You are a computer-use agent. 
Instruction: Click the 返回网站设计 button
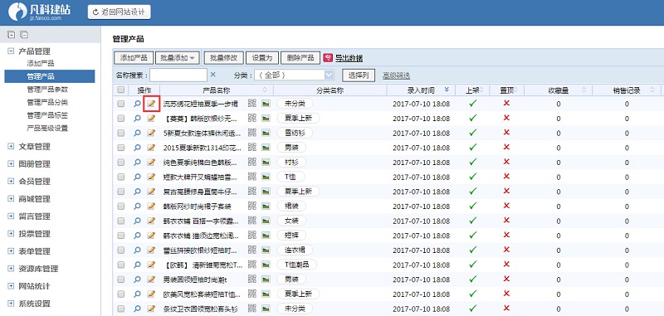pyautogui.click(x=119, y=12)
